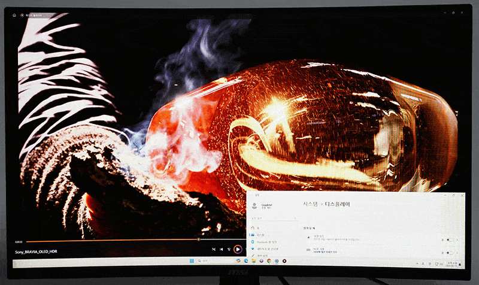Click the media player home icon
The height and width of the screenshot is (285, 479).
pyautogui.click(x=14, y=15)
